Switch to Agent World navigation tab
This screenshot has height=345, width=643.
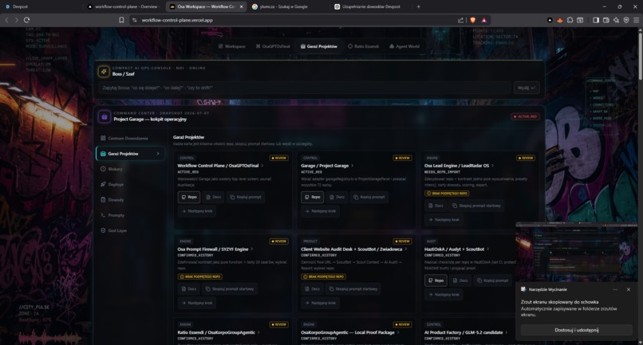[404, 46]
